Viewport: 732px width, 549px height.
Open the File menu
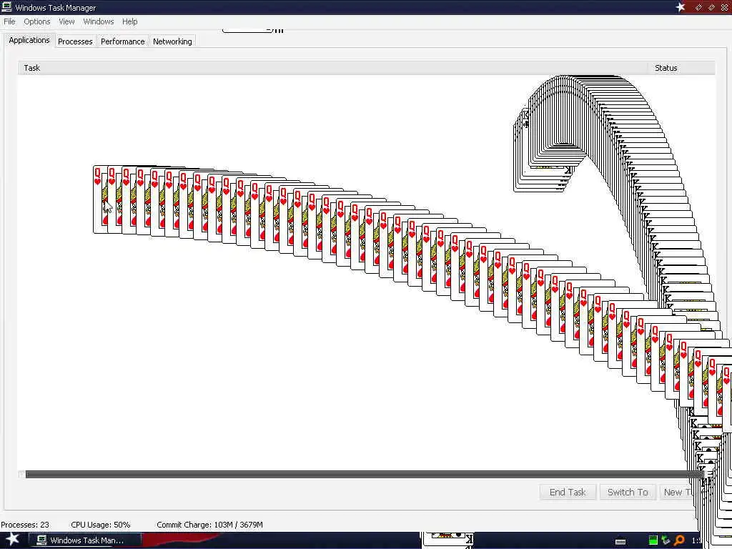tap(9, 21)
